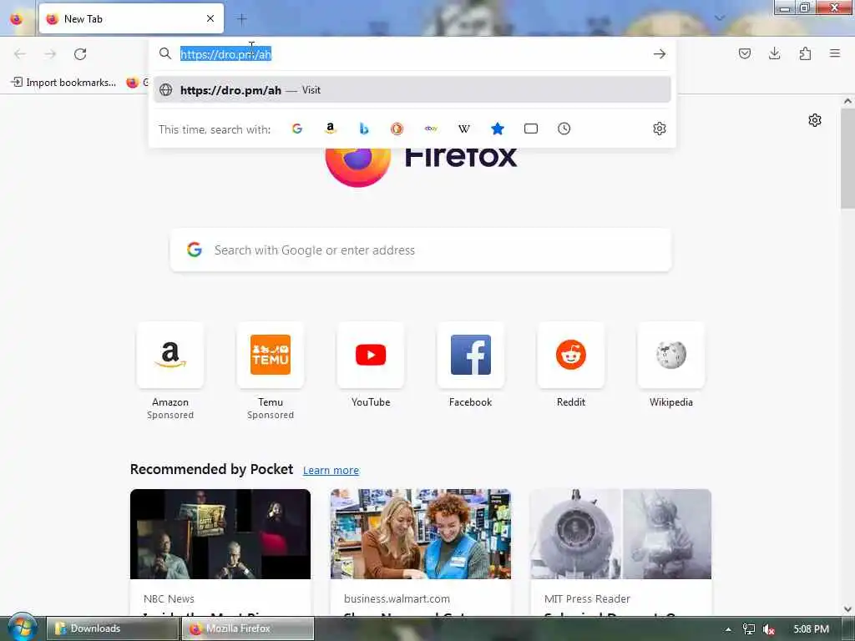The image size is (855, 641).
Task: Search this time with Wikipedia
Action: 464,129
